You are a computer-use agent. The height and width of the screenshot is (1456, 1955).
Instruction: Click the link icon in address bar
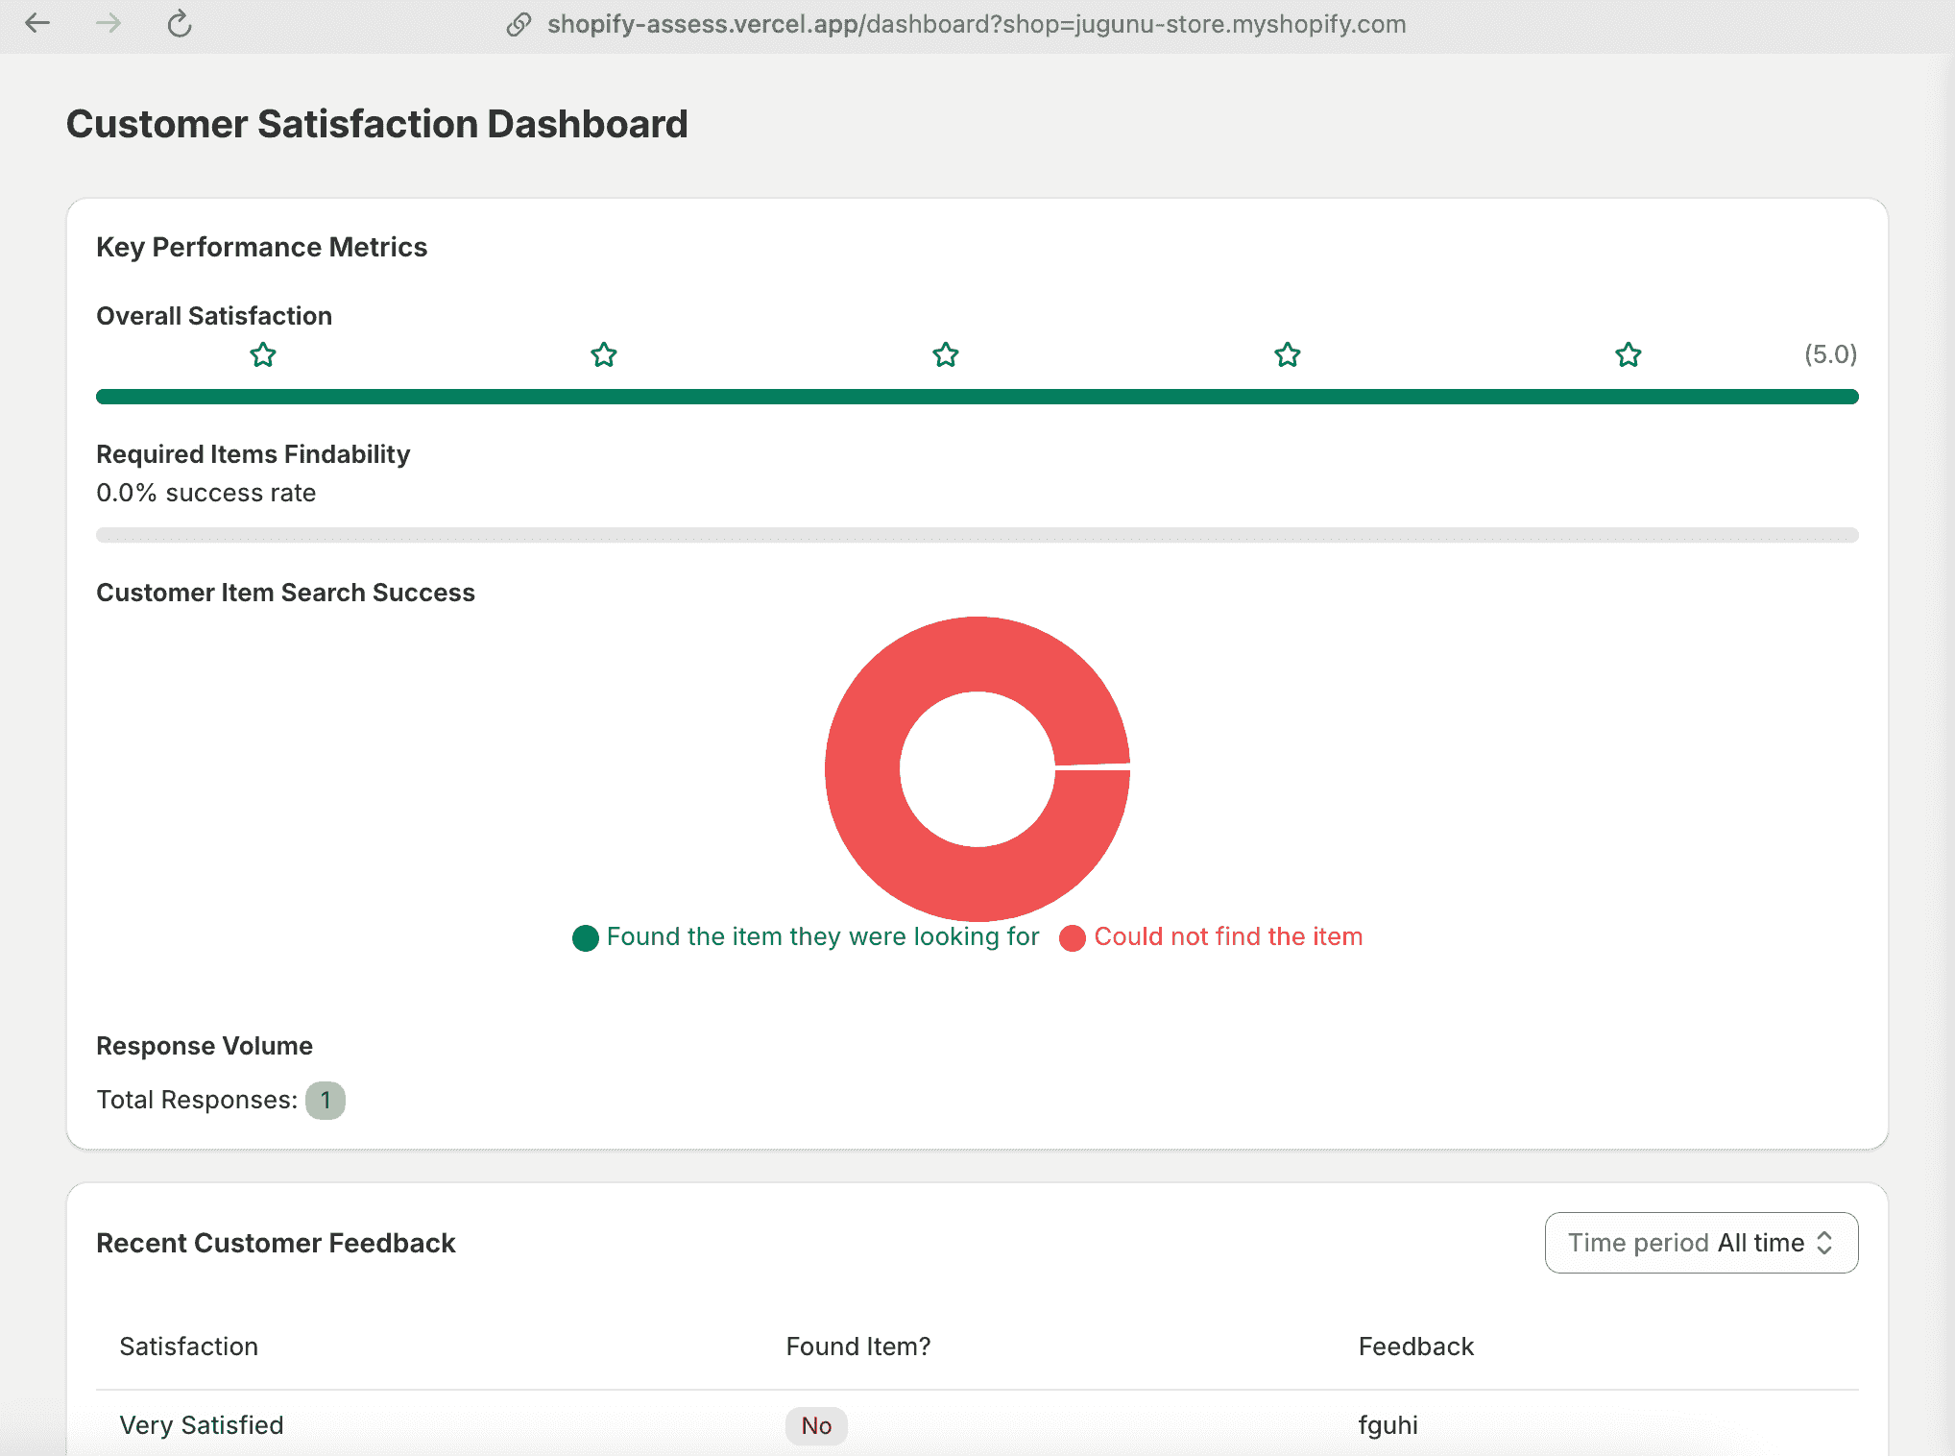519,24
